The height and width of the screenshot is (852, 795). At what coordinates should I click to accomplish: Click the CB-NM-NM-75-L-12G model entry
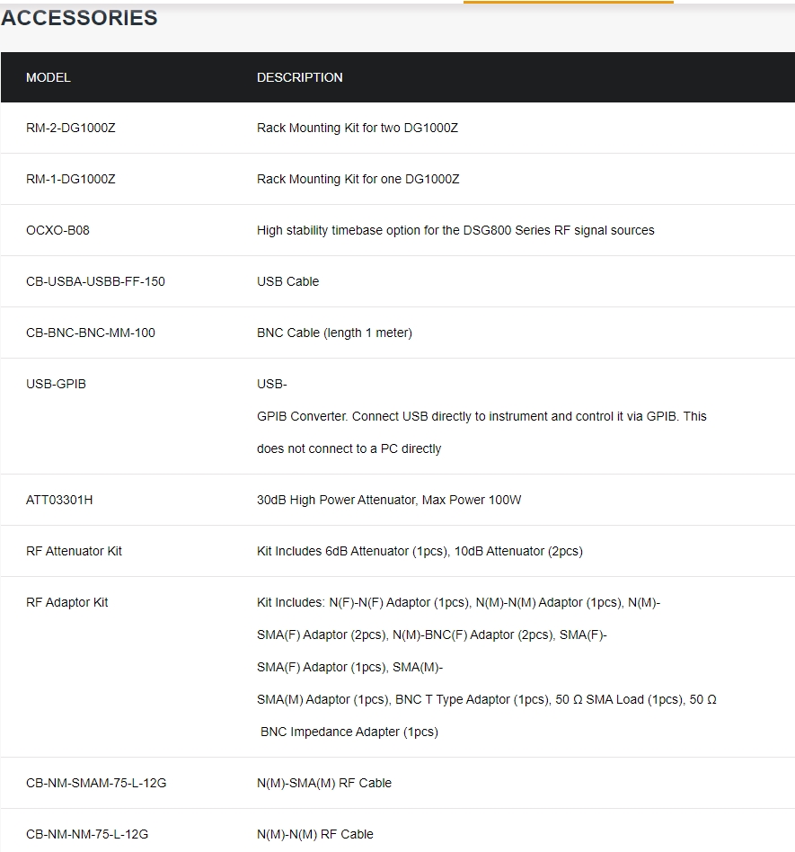[87, 834]
